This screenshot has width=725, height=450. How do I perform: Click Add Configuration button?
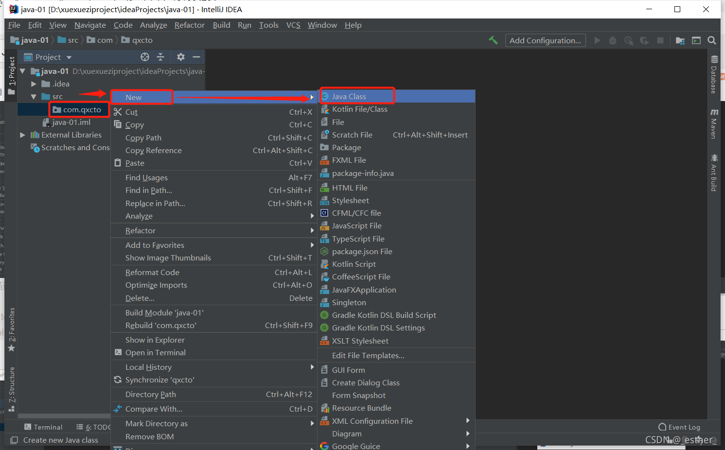[x=545, y=40]
